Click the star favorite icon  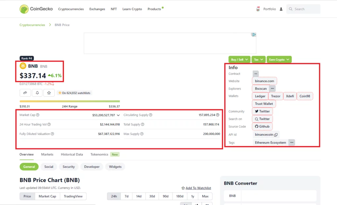coord(49,93)
